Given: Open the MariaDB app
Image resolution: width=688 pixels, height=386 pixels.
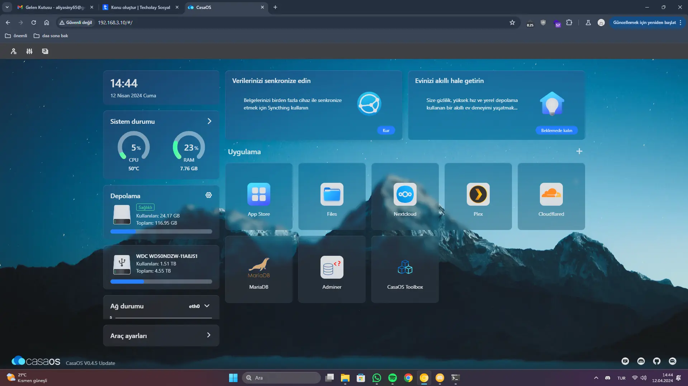Looking at the screenshot, I should [259, 269].
